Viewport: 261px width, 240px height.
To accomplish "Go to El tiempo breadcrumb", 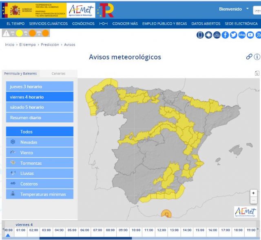I will tap(27, 45).
